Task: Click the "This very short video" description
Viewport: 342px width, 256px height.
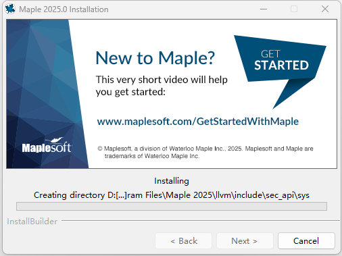Action: pyautogui.click(x=162, y=86)
